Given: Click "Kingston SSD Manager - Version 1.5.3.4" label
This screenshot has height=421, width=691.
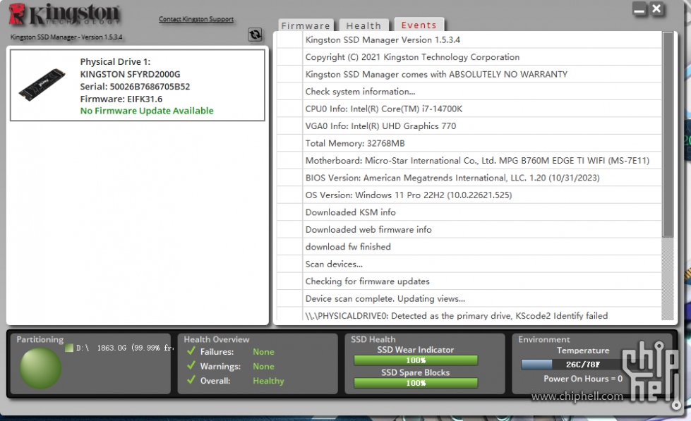Looking at the screenshot, I should 66,37.
